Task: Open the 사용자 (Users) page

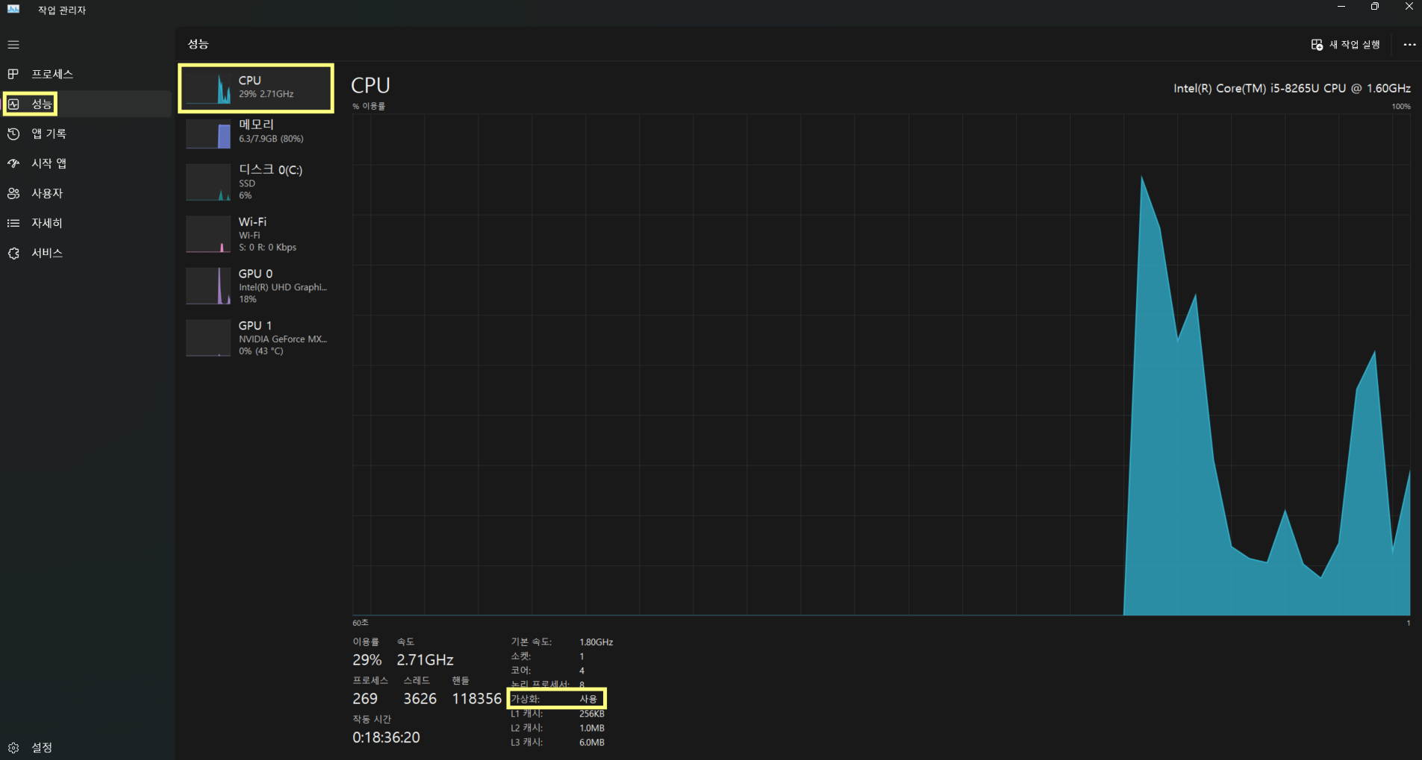Action: [87, 193]
